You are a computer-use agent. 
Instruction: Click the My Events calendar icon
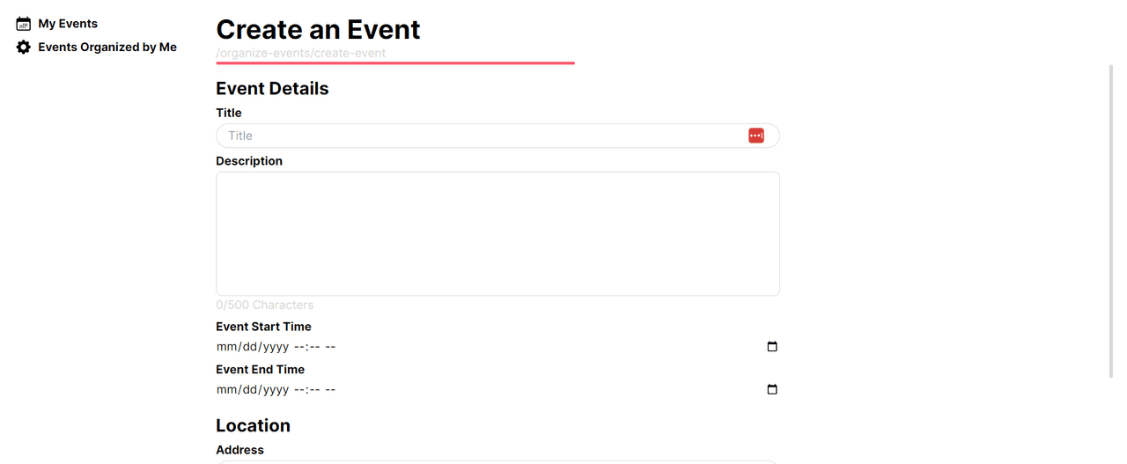click(24, 24)
